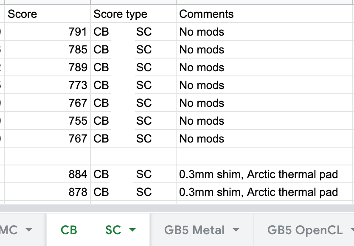Select the Score column header cell

(48, 14)
